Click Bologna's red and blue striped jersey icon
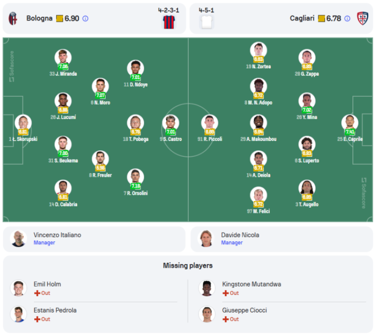 coord(169,22)
